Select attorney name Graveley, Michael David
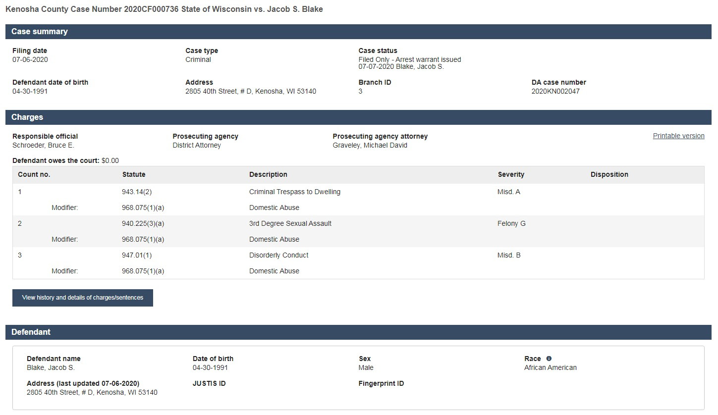The height and width of the screenshot is (415, 718). [370, 146]
